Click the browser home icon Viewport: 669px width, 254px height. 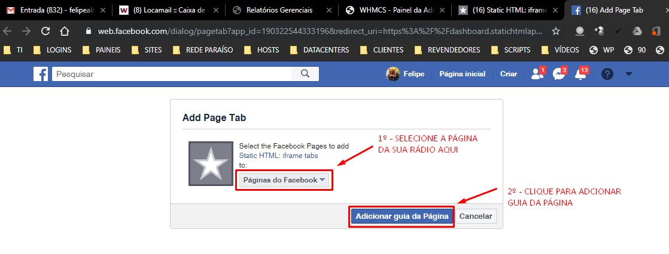[65, 31]
